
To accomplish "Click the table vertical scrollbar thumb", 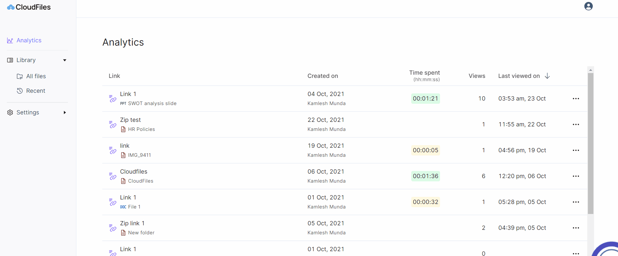I will click(590, 144).
